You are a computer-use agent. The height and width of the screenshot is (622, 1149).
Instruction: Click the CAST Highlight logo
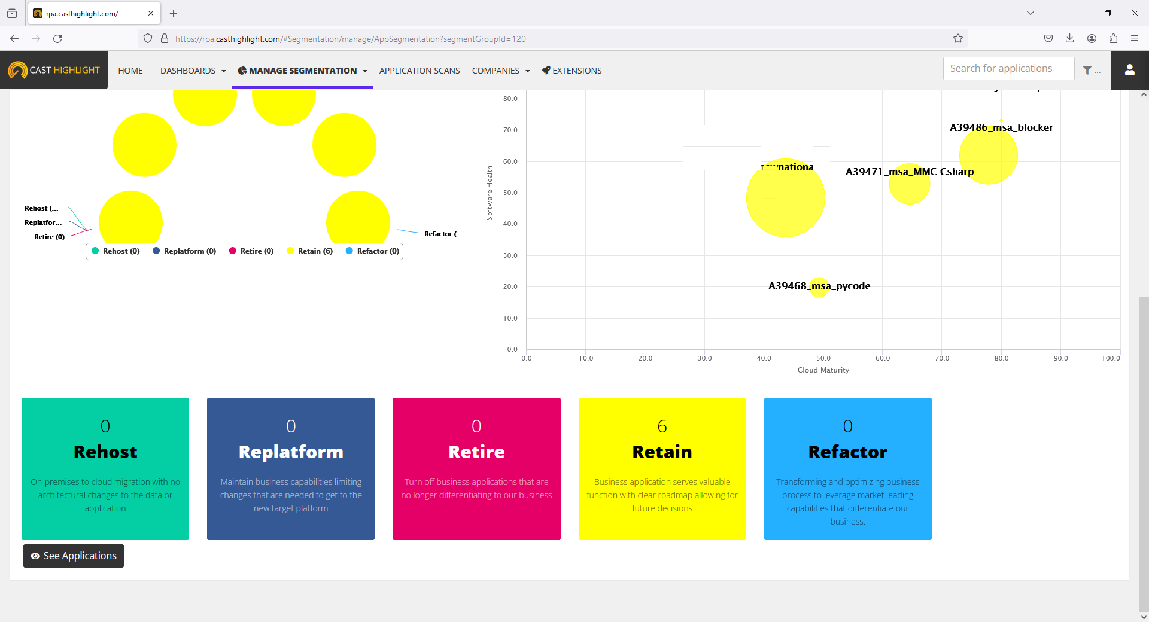pyautogui.click(x=54, y=70)
